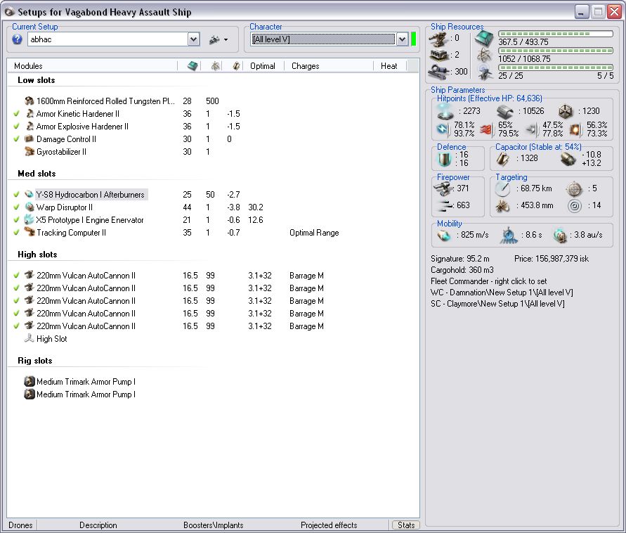Toggle the Damage Control II active checkmark
626x533 pixels.
click(x=17, y=139)
